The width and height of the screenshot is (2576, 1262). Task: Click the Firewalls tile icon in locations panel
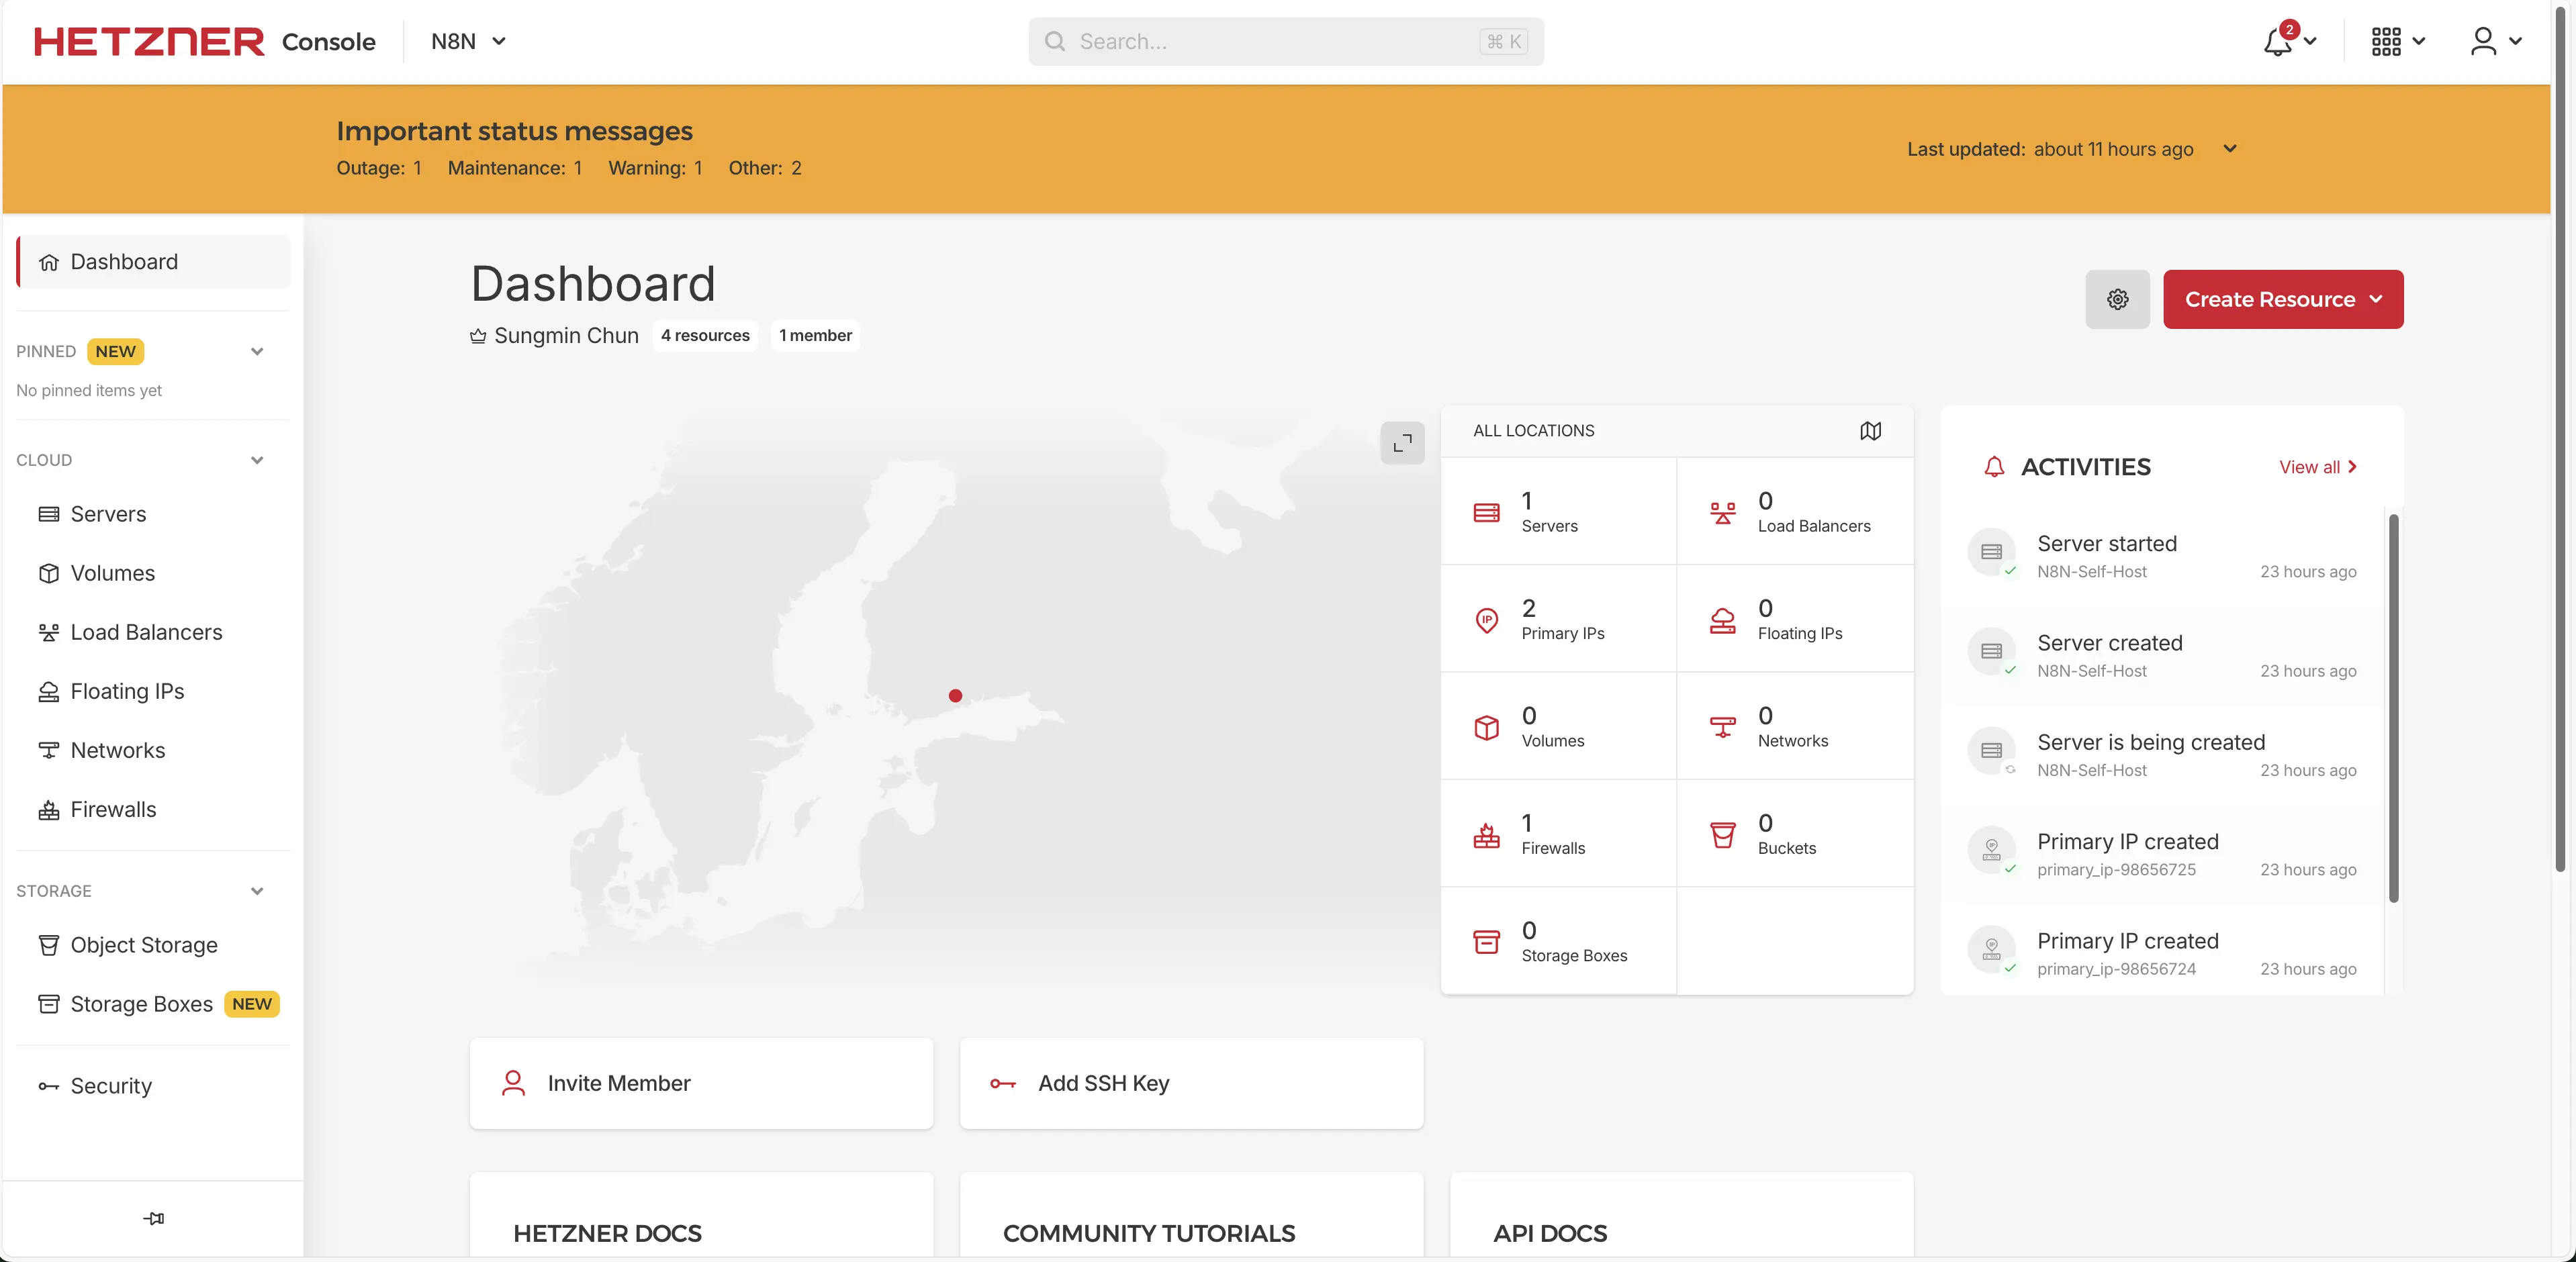1486,835
